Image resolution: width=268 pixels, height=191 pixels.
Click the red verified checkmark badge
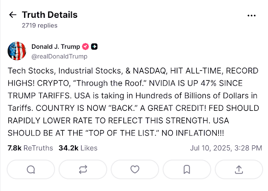click(85, 47)
